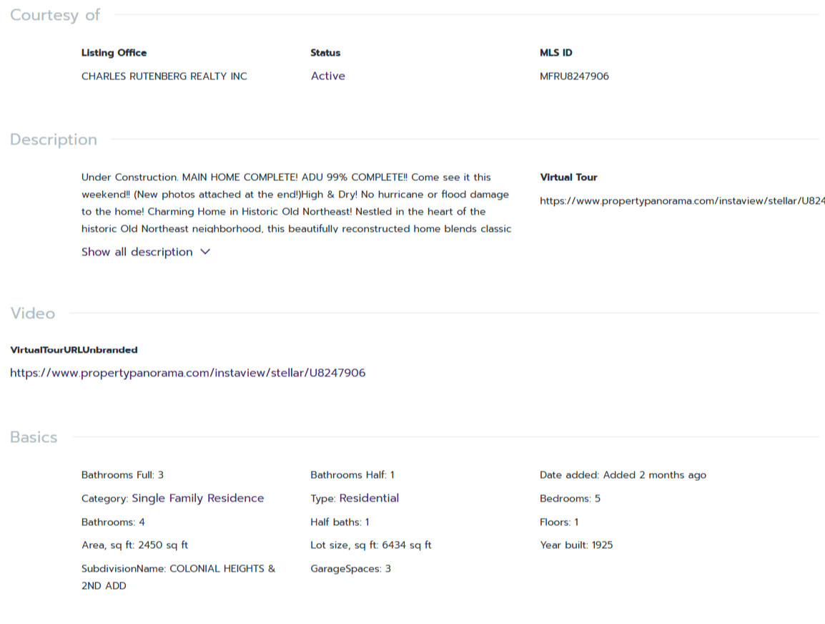825x624 pixels.
Task: Click the MLS ID value MFRU8247906
Action: coord(574,76)
